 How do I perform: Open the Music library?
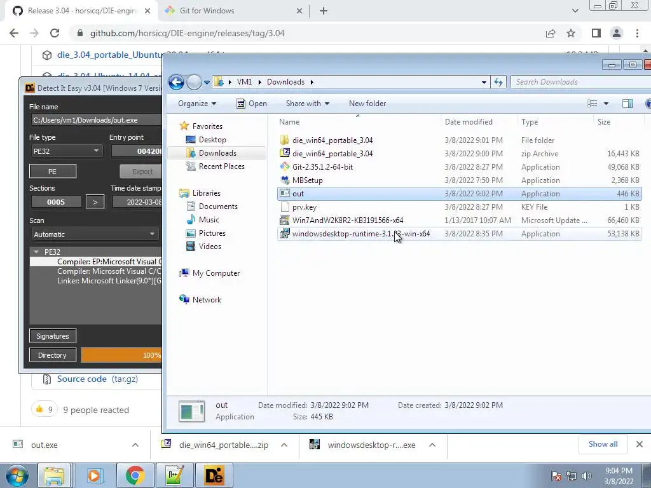coord(209,219)
